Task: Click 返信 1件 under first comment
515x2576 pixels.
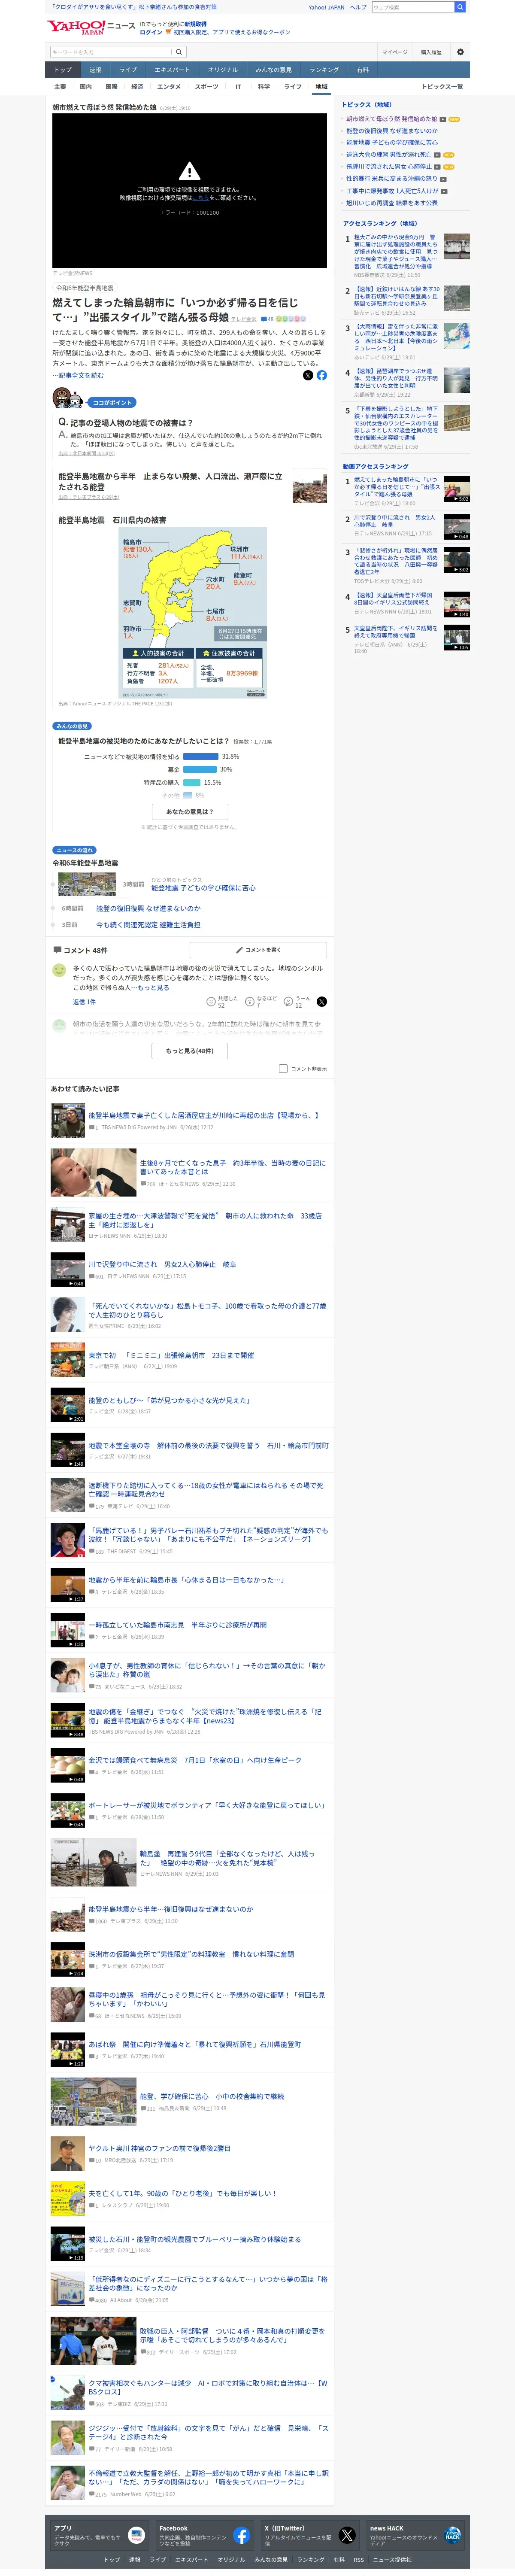Action: click(x=84, y=1001)
